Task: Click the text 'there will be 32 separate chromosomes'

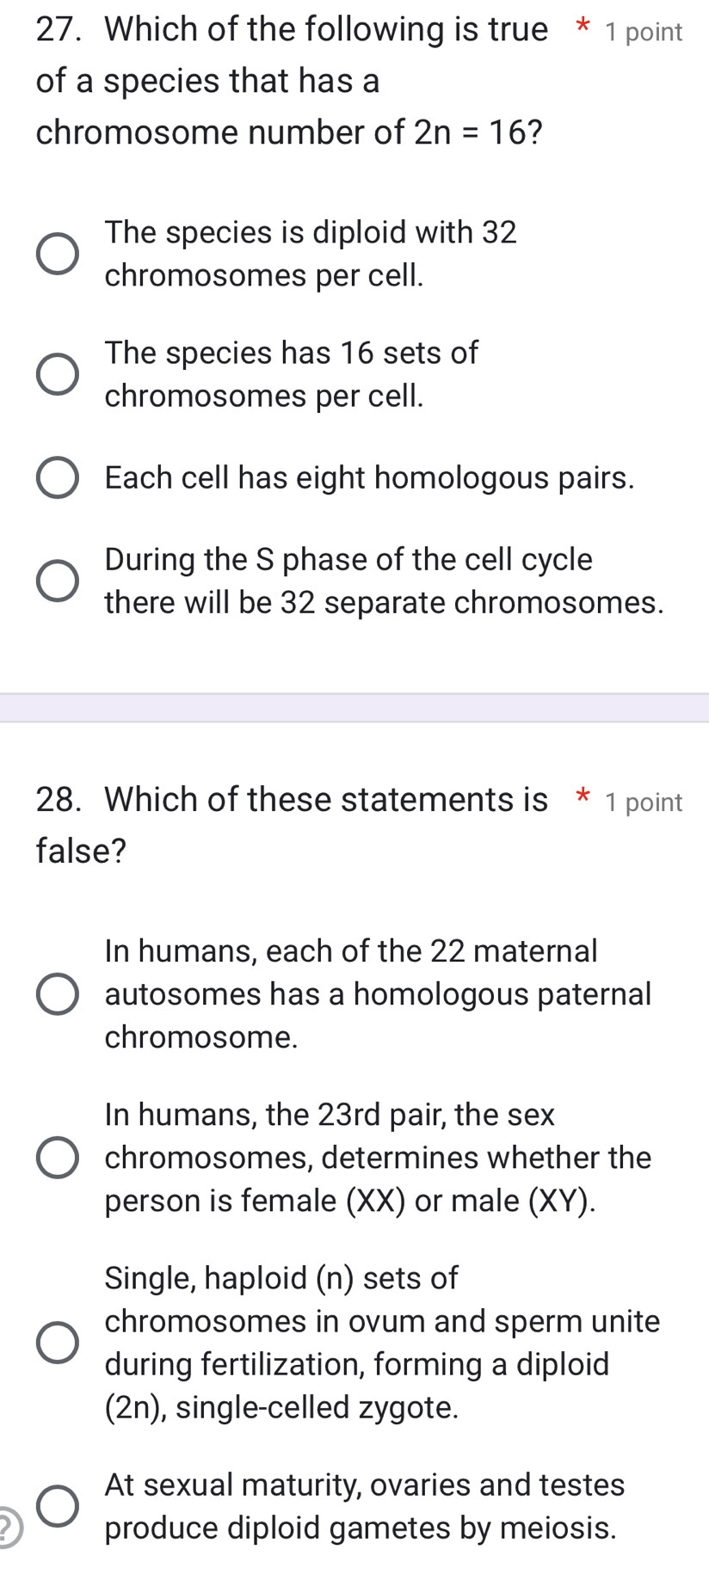Action: (384, 603)
